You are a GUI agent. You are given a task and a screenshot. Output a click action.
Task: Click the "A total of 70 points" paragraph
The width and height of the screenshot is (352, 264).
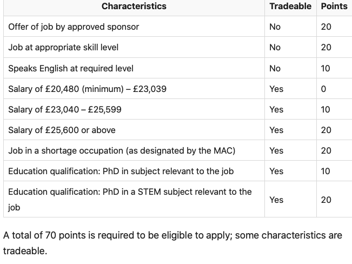click(x=172, y=243)
